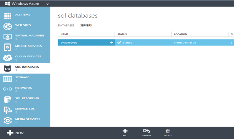234x139 pixels.
Task: Click the Cloud Services gear icon
Action: pyautogui.click(x=7, y=58)
